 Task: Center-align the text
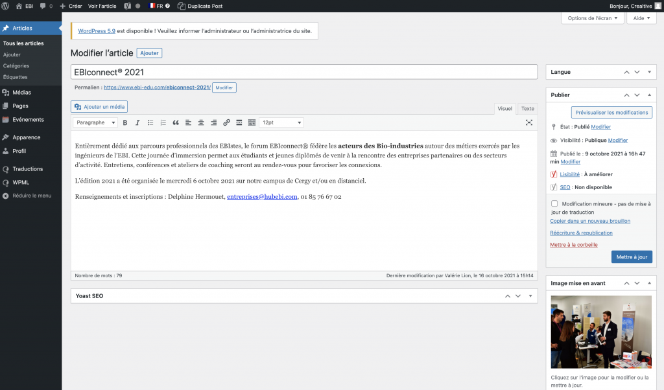pos(201,122)
